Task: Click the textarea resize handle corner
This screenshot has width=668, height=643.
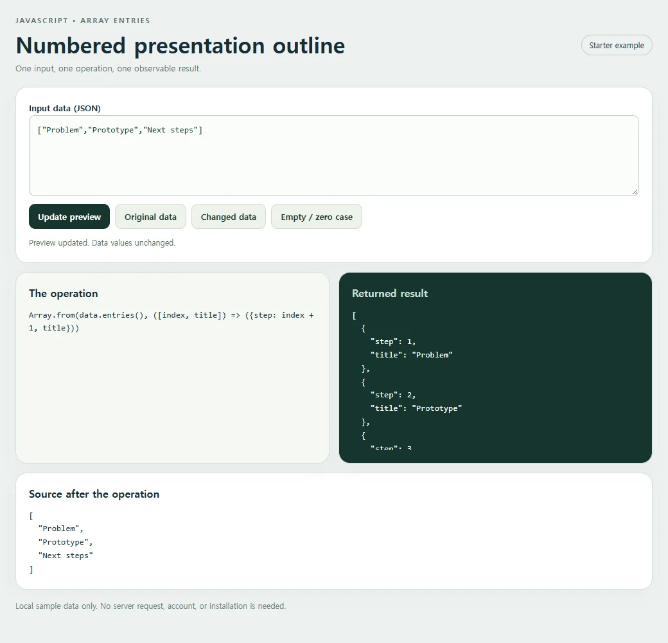Action: 635,192
